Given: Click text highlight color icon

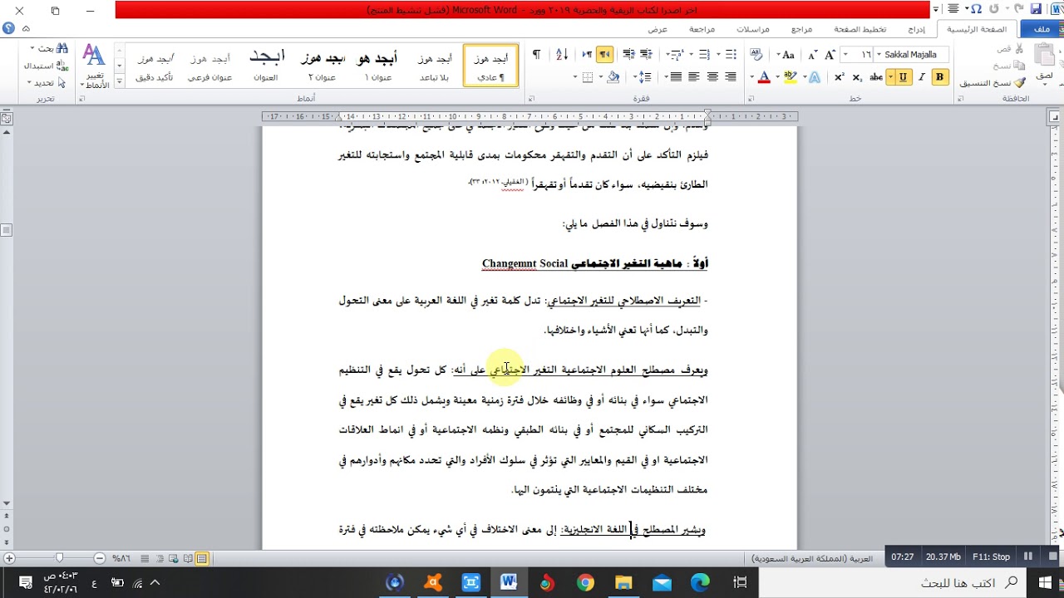Looking at the screenshot, I should coord(791,76).
